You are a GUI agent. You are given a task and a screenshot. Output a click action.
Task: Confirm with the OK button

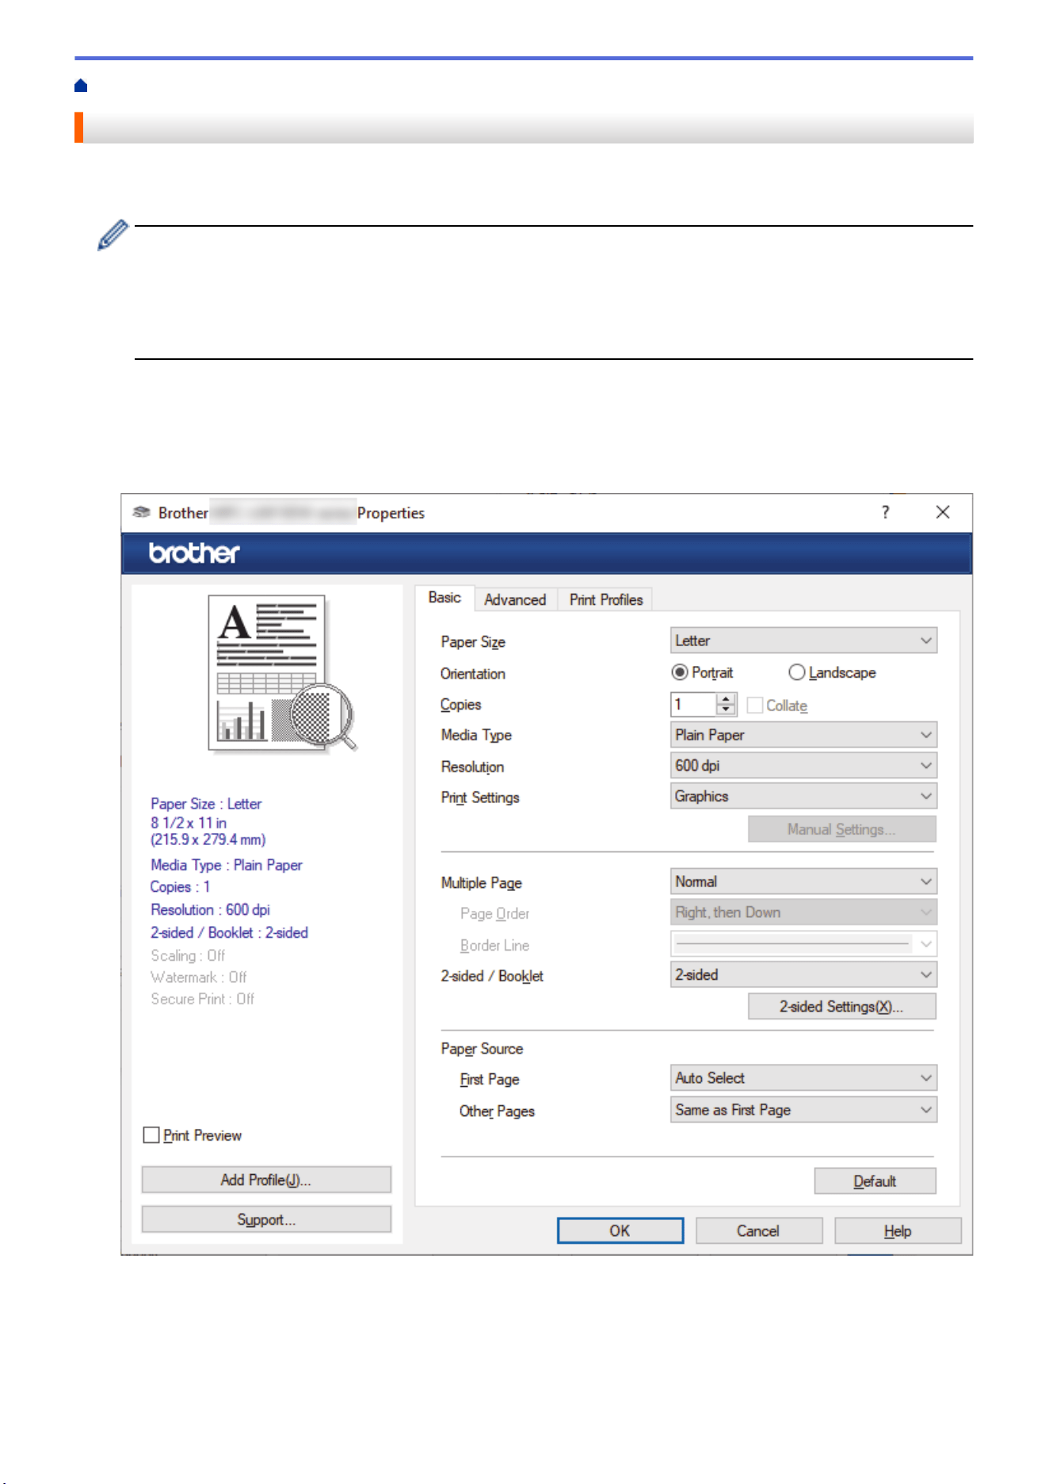point(620,1230)
